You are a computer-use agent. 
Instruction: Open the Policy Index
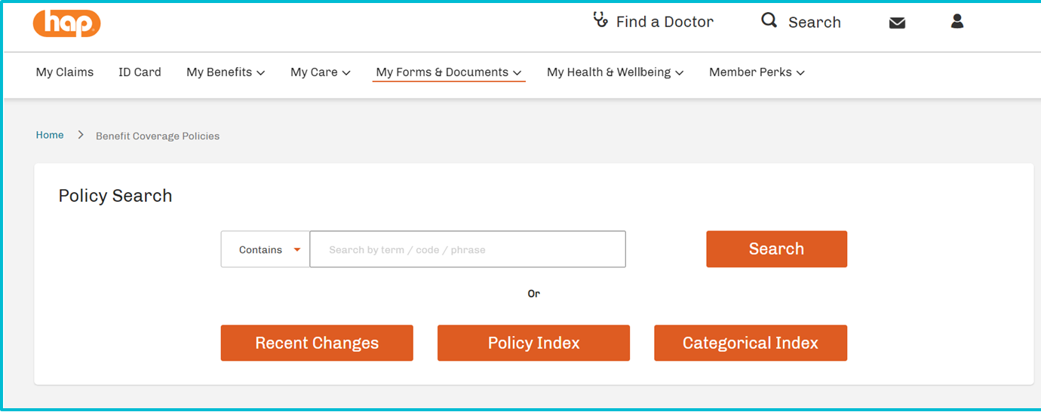(x=533, y=343)
